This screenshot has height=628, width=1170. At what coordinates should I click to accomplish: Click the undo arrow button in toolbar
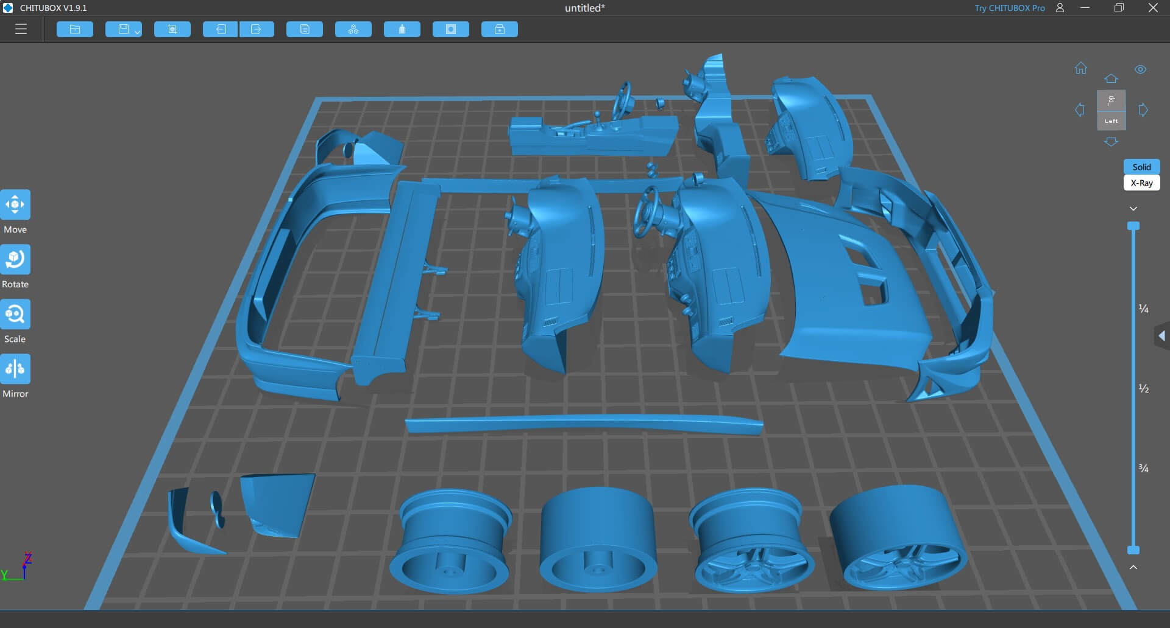[x=220, y=29]
